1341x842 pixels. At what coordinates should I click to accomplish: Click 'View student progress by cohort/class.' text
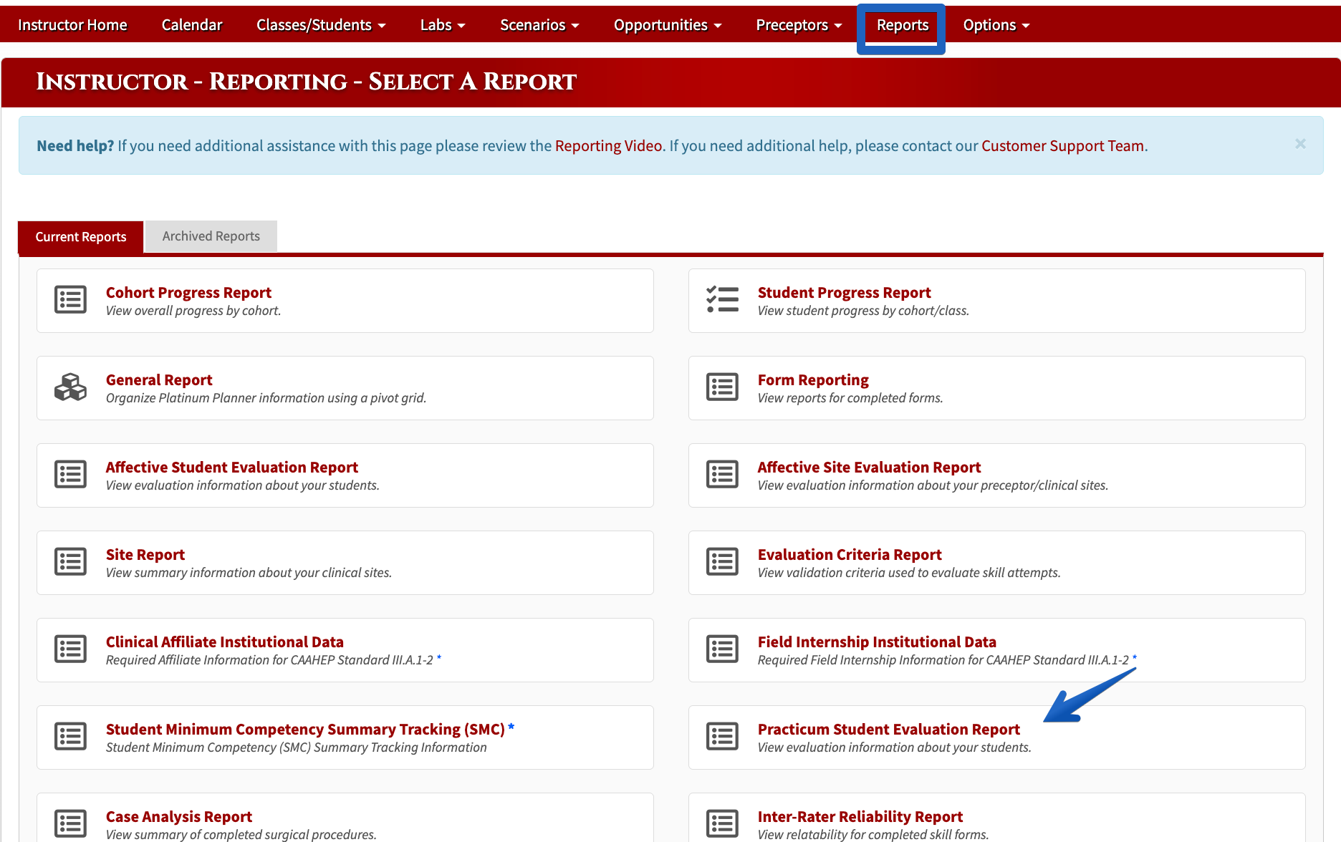pyautogui.click(x=863, y=311)
